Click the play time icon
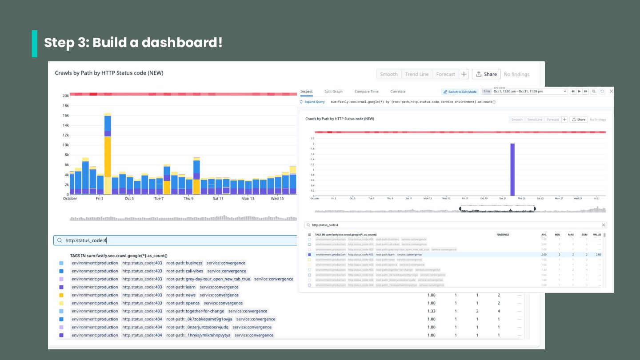 coord(579,92)
